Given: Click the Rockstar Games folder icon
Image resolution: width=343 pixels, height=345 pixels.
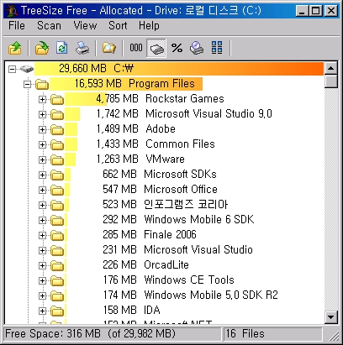Looking at the screenshot, I should pyautogui.click(x=57, y=99).
